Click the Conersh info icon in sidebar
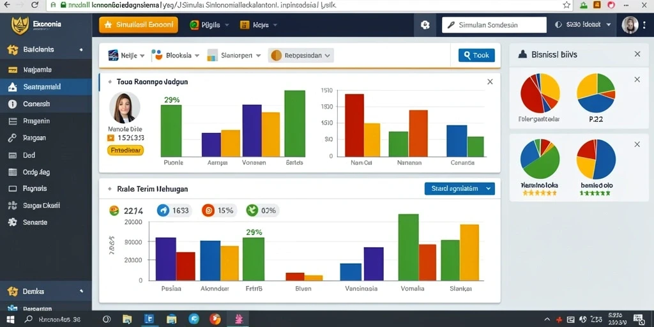The height and width of the screenshot is (327, 654). click(x=13, y=104)
